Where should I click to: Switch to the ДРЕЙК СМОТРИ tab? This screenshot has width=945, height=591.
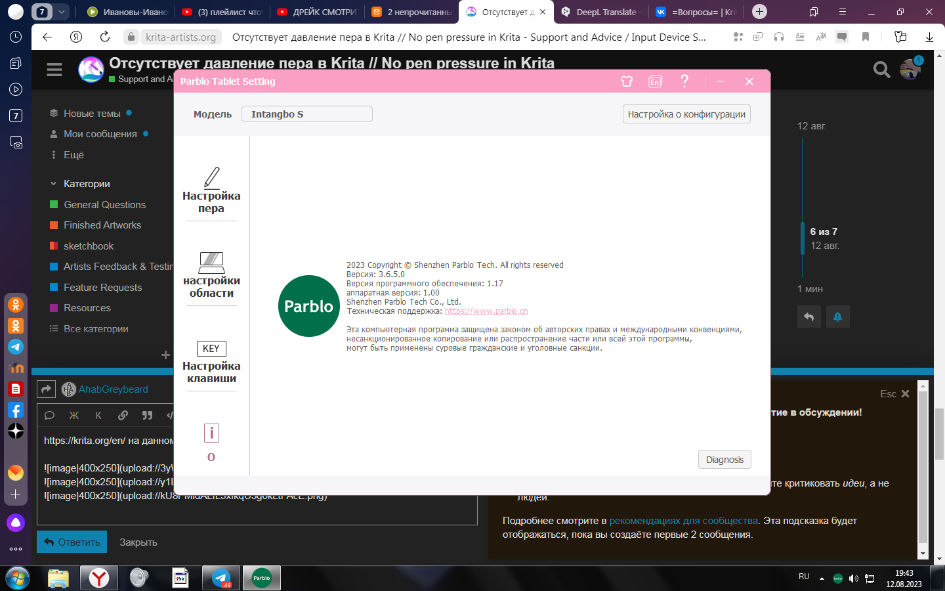(x=317, y=12)
